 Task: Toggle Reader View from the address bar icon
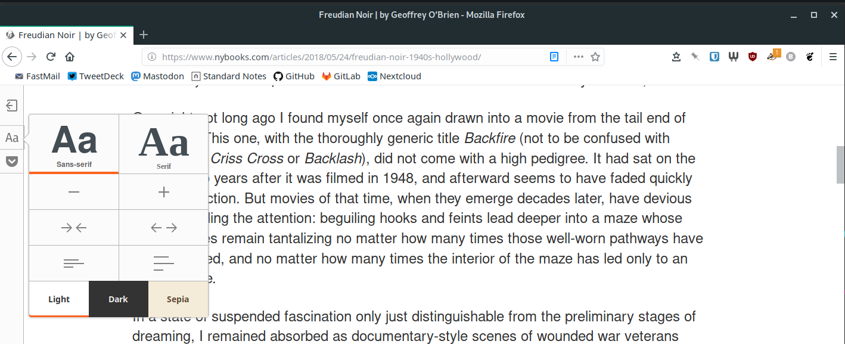click(554, 56)
